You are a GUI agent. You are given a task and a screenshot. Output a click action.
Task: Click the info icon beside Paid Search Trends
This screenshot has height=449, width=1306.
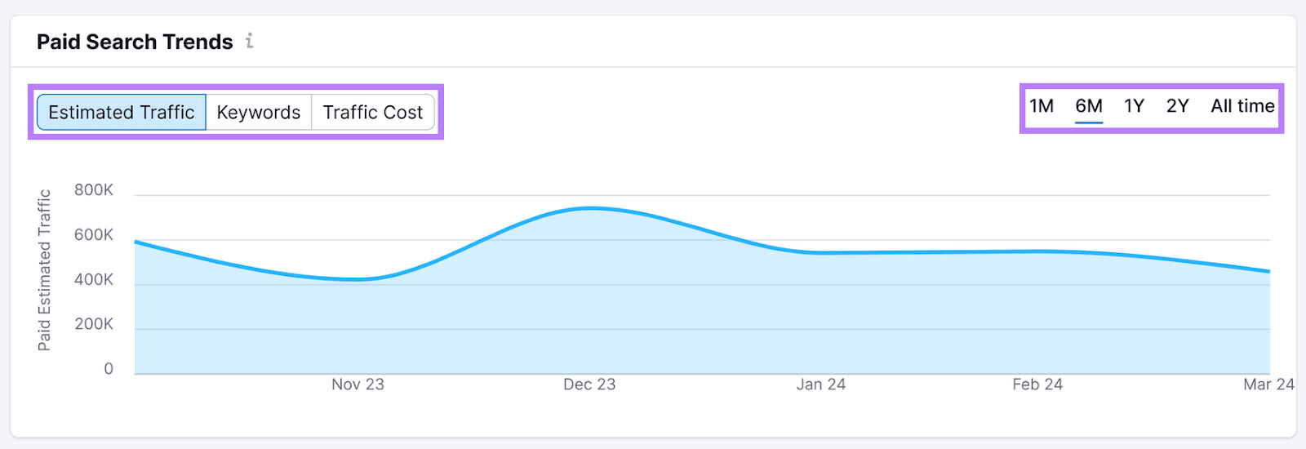point(250,41)
